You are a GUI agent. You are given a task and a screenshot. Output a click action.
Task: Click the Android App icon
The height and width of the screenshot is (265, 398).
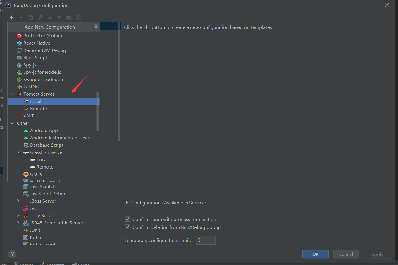point(26,131)
